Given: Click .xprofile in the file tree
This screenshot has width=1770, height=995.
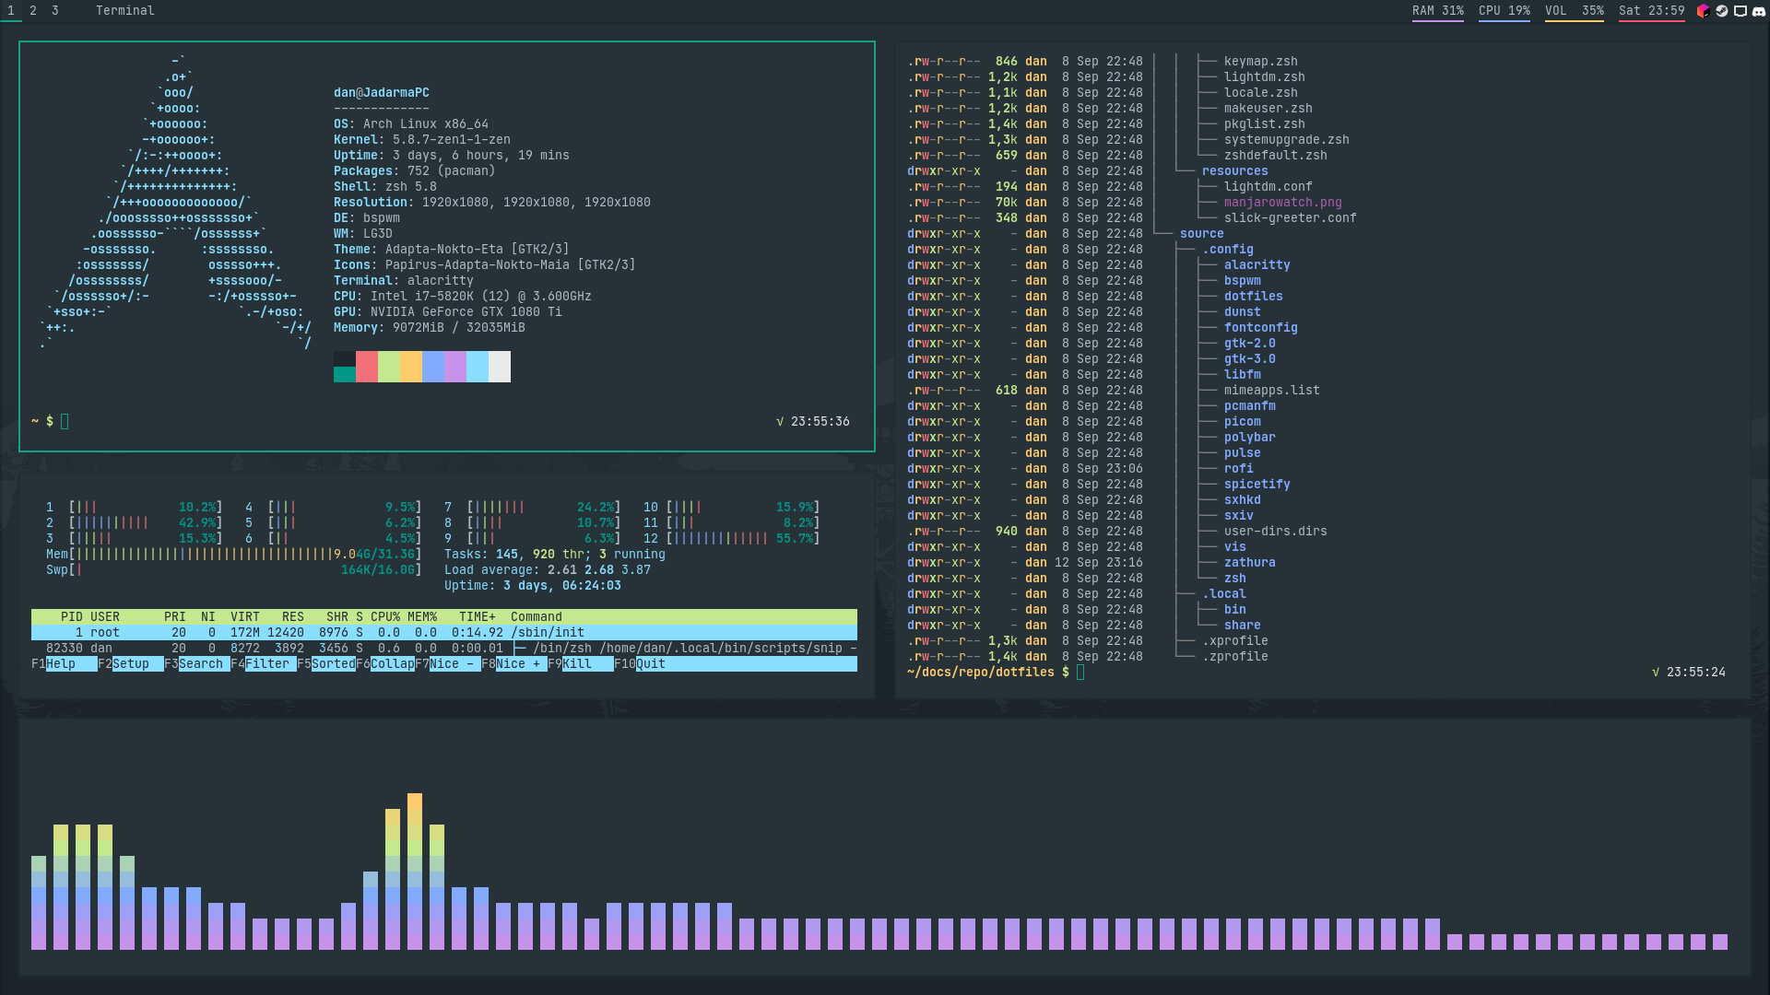Looking at the screenshot, I should point(1235,641).
